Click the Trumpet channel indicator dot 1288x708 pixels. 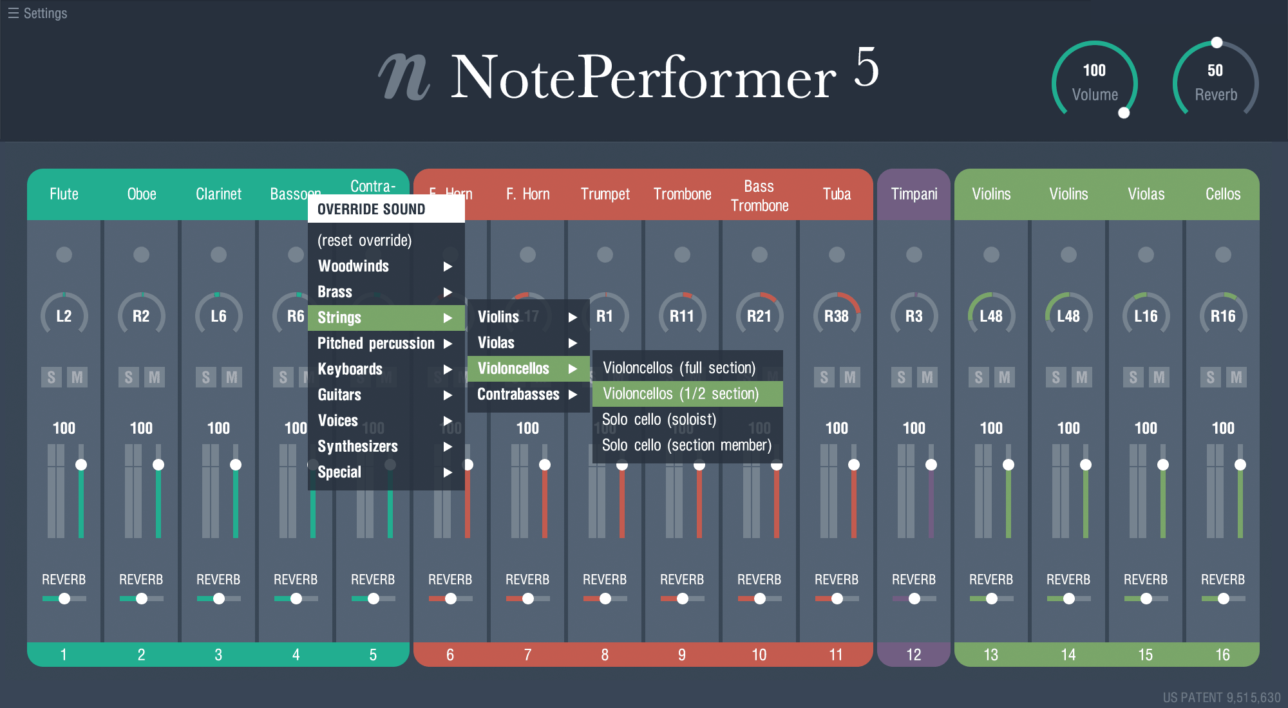point(605,254)
